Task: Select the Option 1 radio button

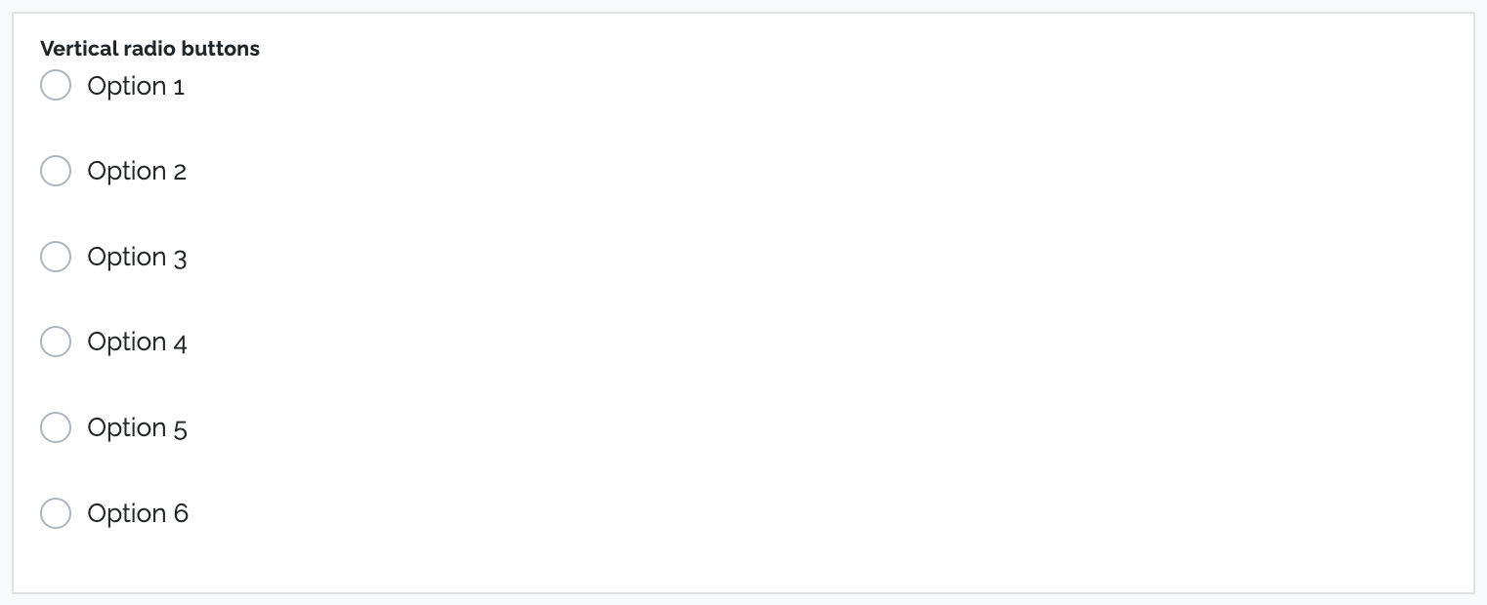Action: coord(56,86)
